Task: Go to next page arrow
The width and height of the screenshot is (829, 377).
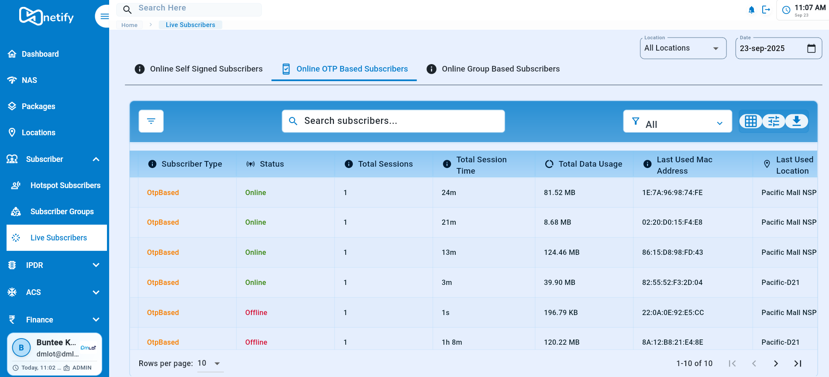Action: pos(776,363)
